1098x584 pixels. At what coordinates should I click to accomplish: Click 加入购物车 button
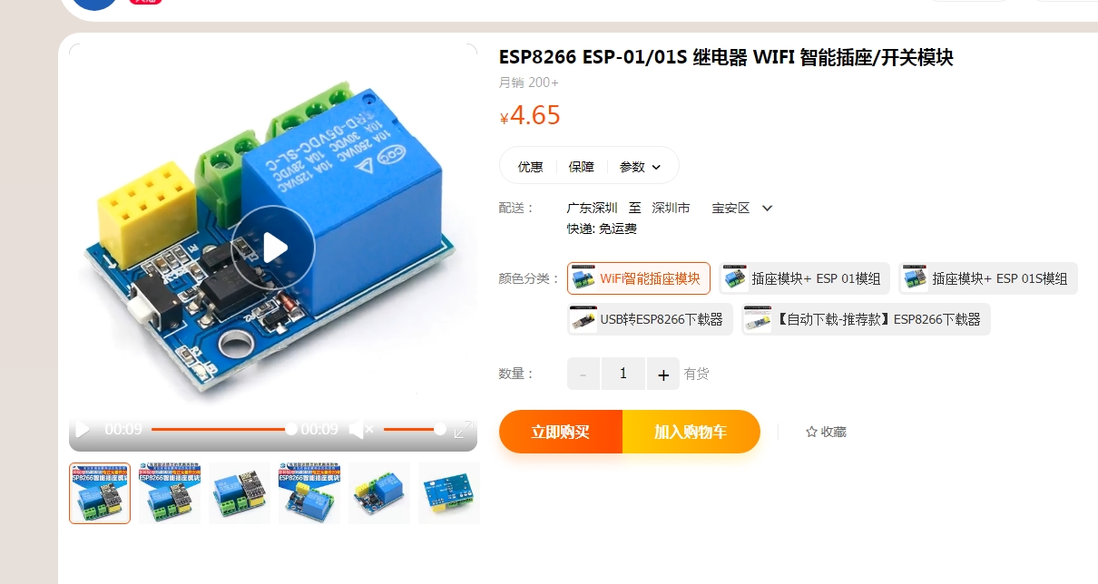tap(691, 432)
